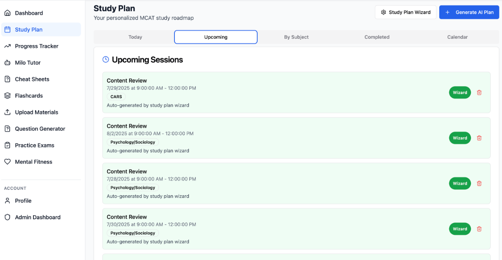Image resolution: width=502 pixels, height=260 pixels.
Task: Click trash icon for 7/28/2025 session
Action: point(479,184)
